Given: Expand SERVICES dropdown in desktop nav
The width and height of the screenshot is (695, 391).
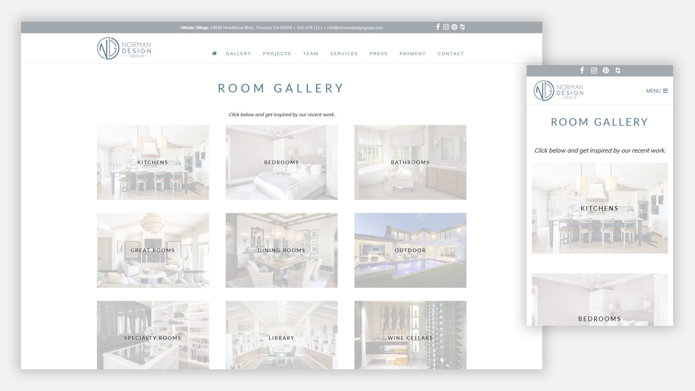Looking at the screenshot, I should coord(344,53).
